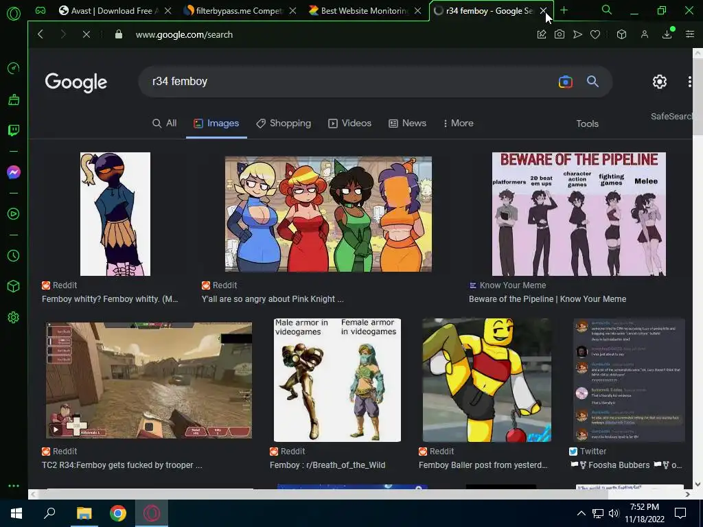This screenshot has width=703, height=527.
Task: Open extensions cube in address toolbar
Action: tap(621, 34)
